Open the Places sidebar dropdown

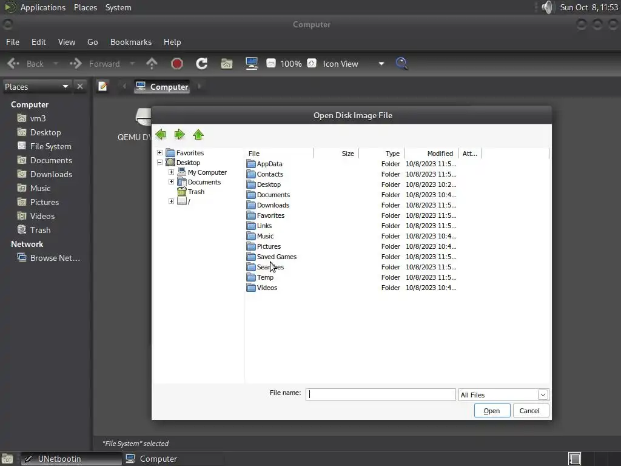(x=36, y=86)
